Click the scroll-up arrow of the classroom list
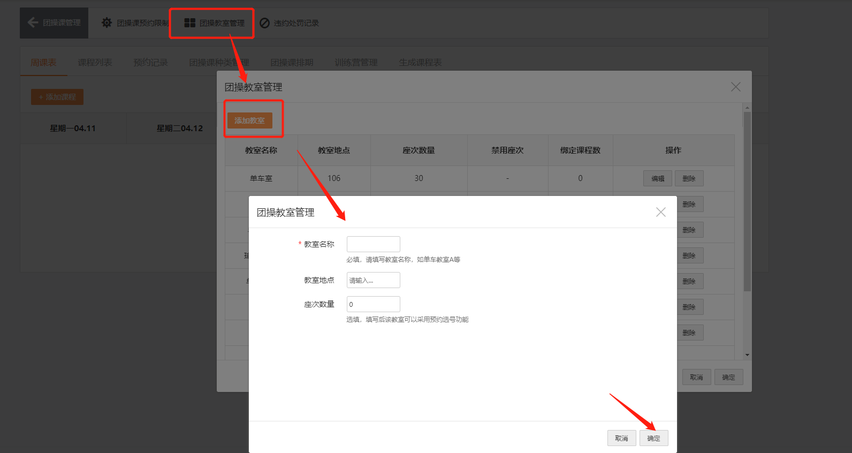This screenshot has width=852, height=453. tap(747, 108)
